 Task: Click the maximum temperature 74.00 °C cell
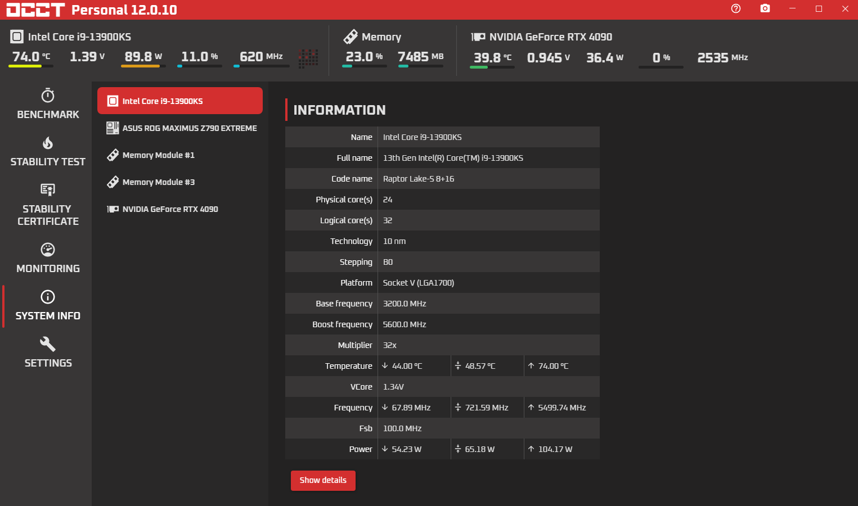(561, 366)
